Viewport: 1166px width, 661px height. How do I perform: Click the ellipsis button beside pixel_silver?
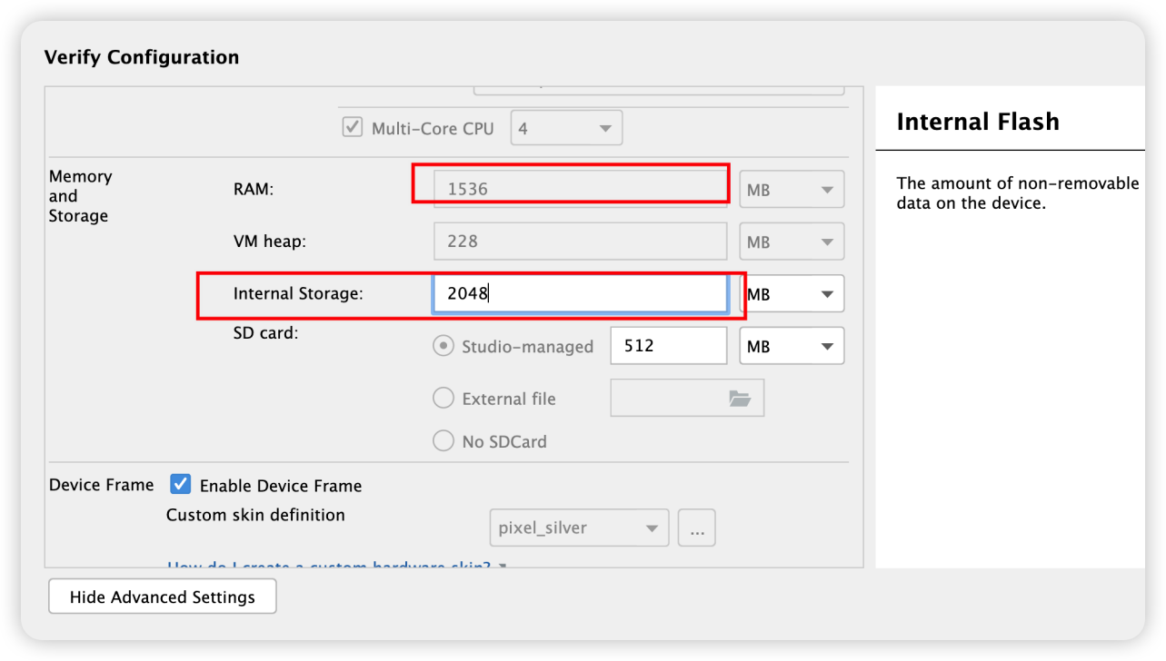coord(697,528)
